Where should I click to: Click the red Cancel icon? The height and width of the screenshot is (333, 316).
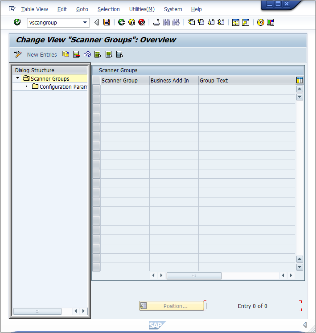141,22
